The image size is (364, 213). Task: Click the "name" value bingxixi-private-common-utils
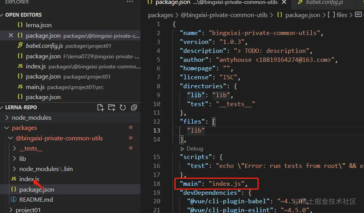coord(264,33)
